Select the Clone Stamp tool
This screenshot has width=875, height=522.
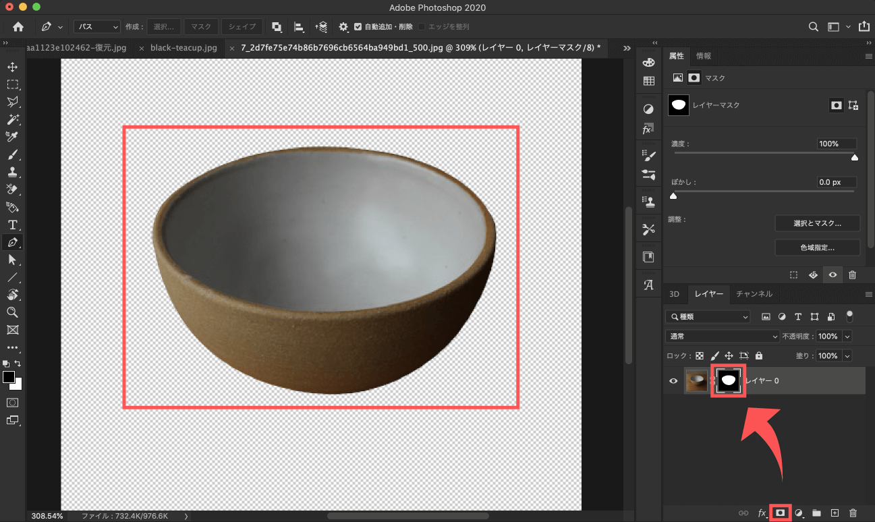click(x=13, y=173)
